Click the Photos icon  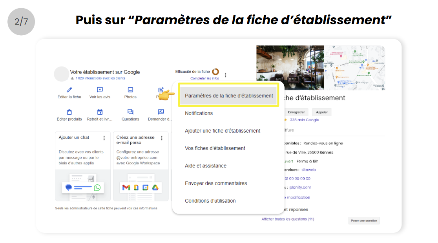(130, 90)
